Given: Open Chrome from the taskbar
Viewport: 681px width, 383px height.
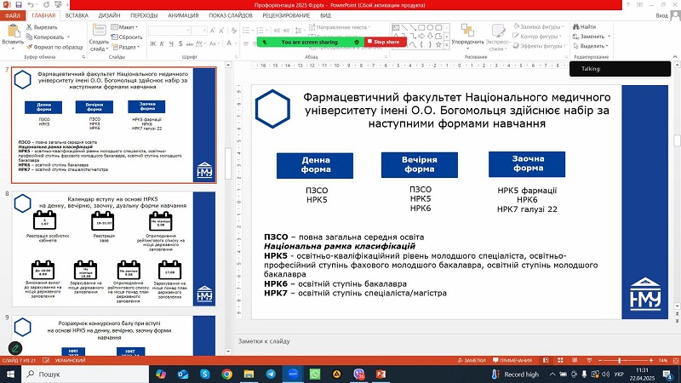Looking at the screenshot, I should [226, 374].
